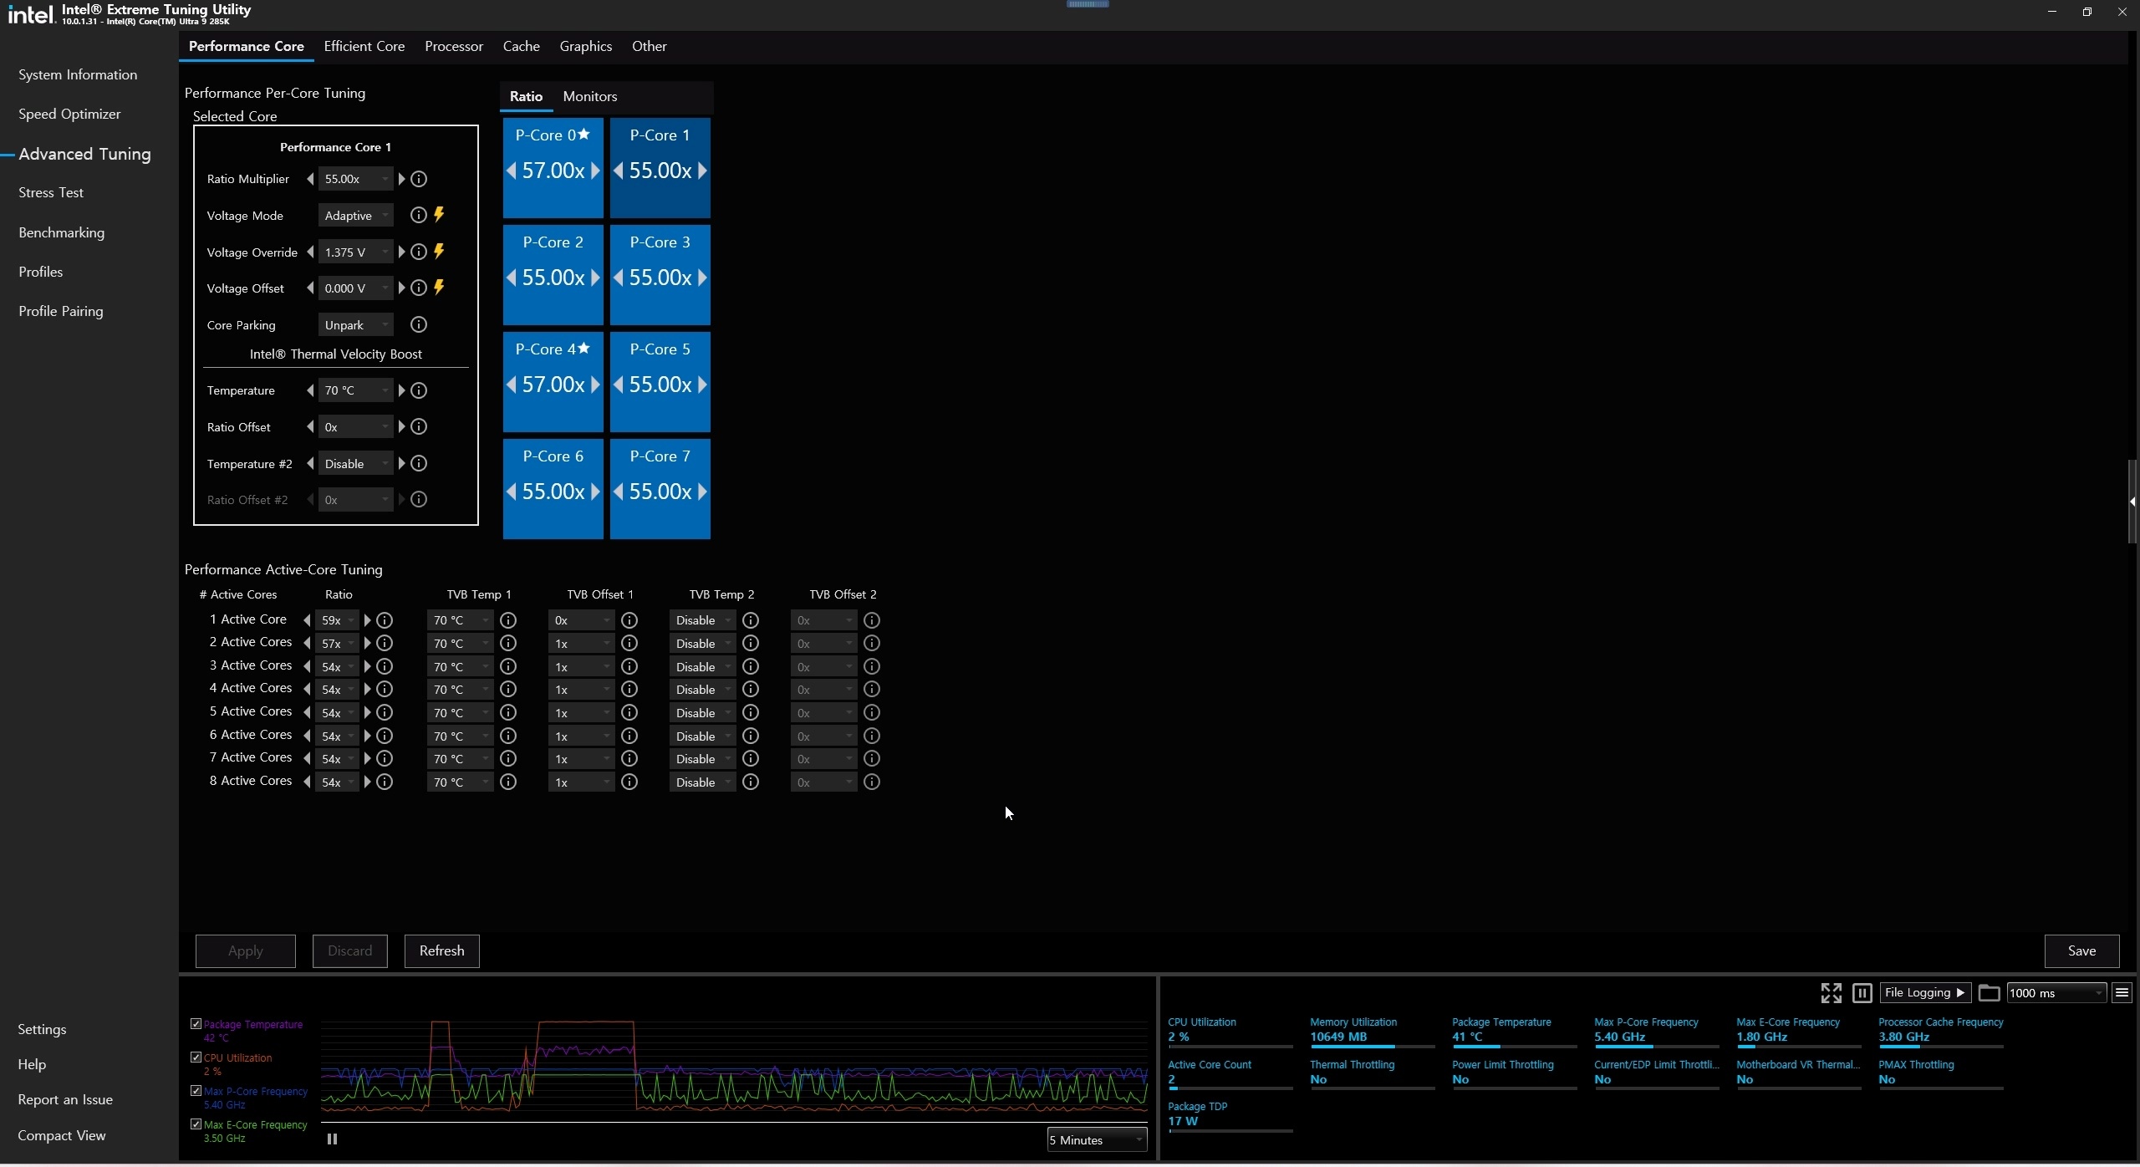Switch to Graphics tab

click(x=586, y=46)
